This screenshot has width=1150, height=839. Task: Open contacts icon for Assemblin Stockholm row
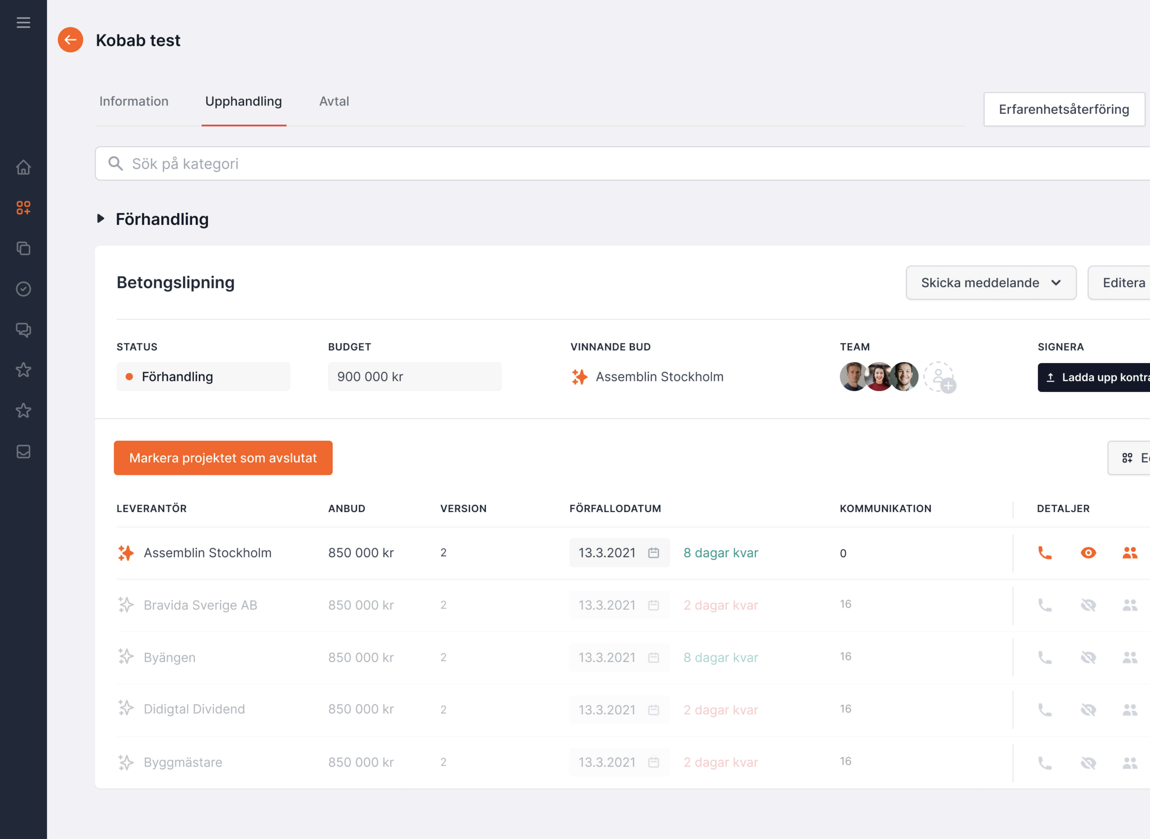tap(1130, 553)
